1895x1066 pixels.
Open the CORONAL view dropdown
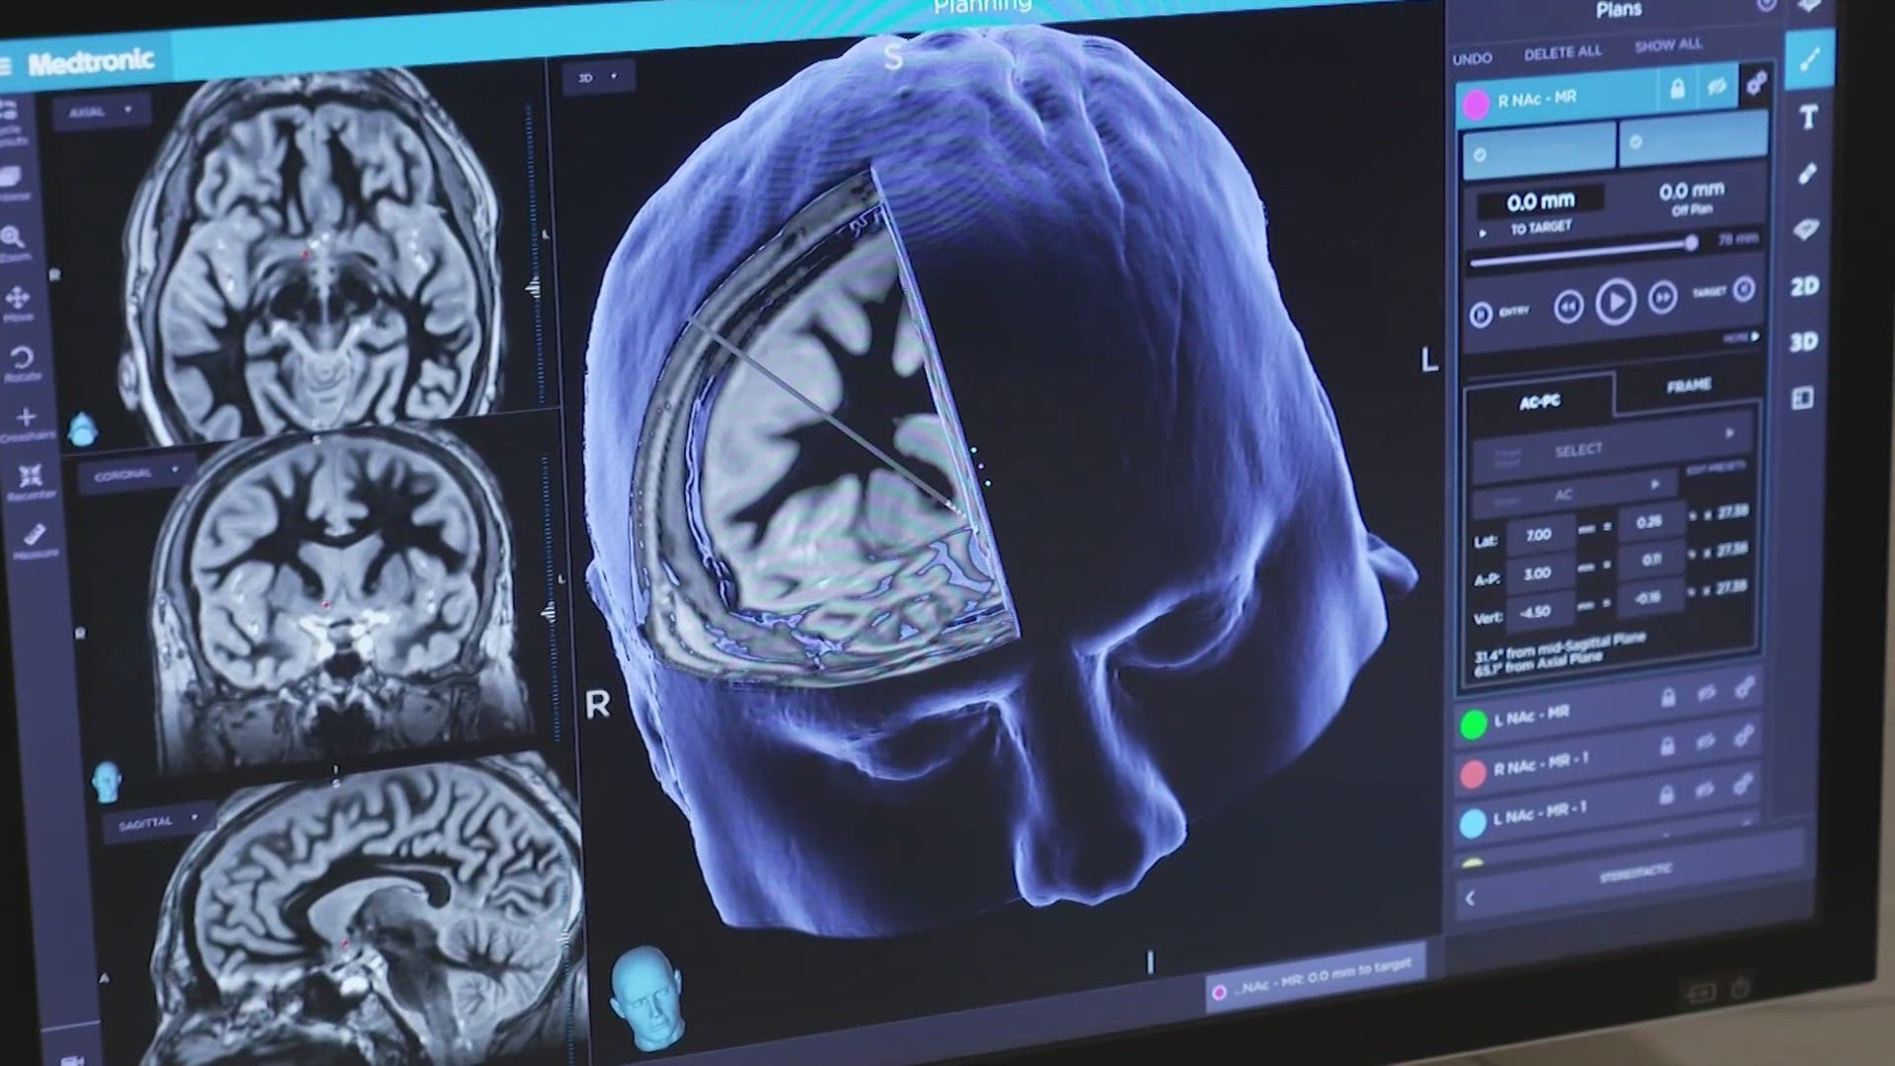135,474
